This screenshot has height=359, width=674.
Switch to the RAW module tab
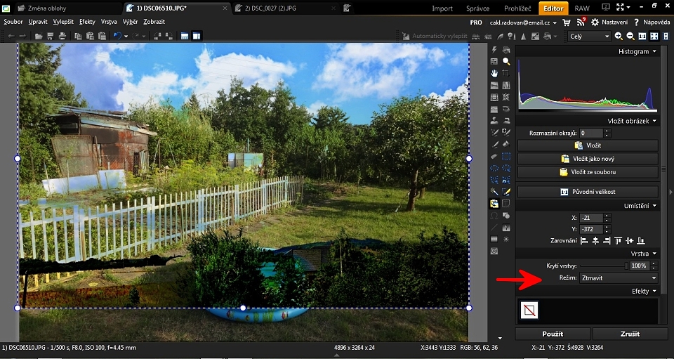(x=582, y=8)
